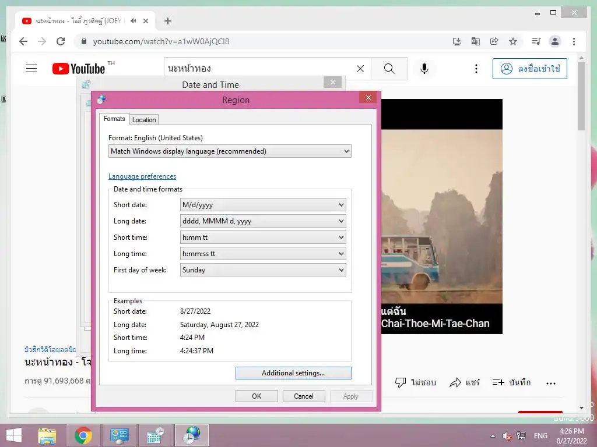Bookmark this page with star icon

[513, 41]
